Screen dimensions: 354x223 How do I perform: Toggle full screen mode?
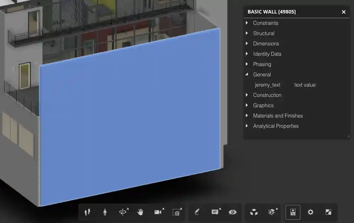tap(328, 212)
